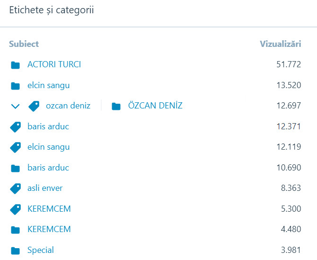Image resolution: width=317 pixels, height=260 pixels.
Task: Collapse the ozcan deniz row chevron
Action: click(15, 106)
